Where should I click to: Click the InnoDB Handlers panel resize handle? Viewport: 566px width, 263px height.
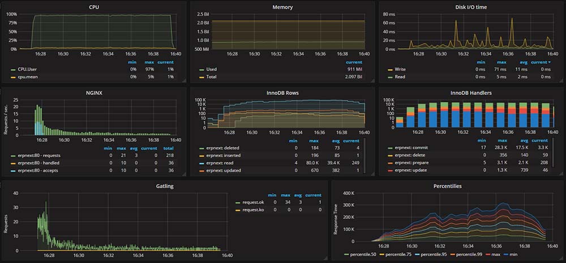pyautogui.click(x=561, y=174)
